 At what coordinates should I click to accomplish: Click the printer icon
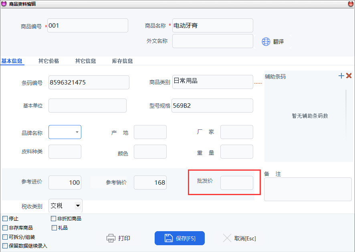tap(111, 238)
